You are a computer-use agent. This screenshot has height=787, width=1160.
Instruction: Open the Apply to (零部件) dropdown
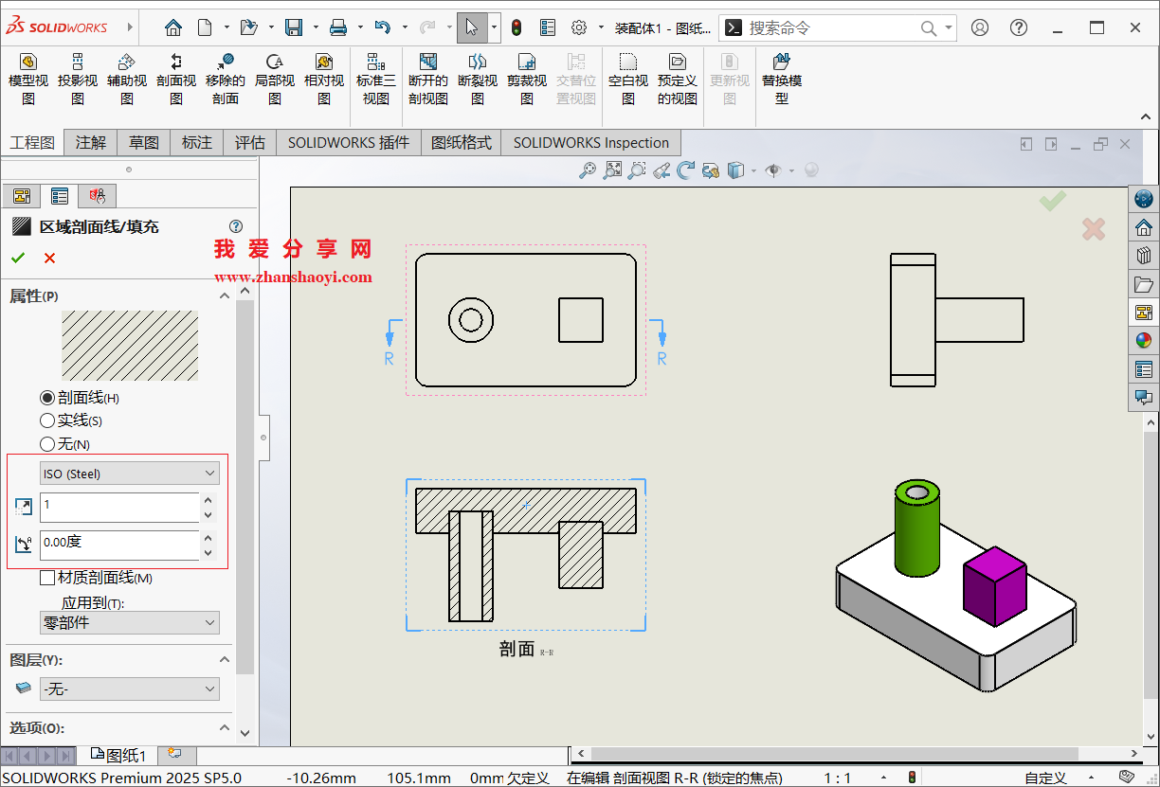[130, 622]
